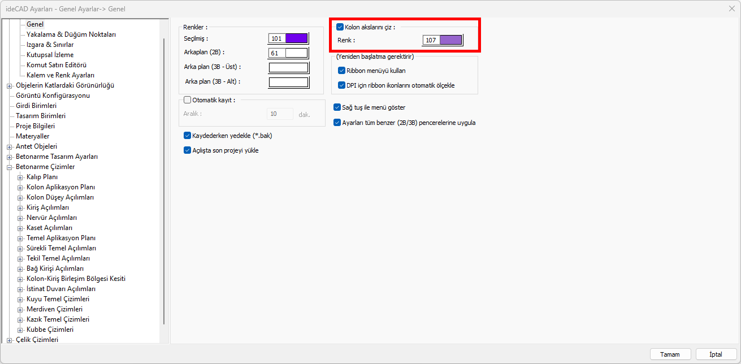
Task: Click the Tamam button
Action: [x=670, y=354]
